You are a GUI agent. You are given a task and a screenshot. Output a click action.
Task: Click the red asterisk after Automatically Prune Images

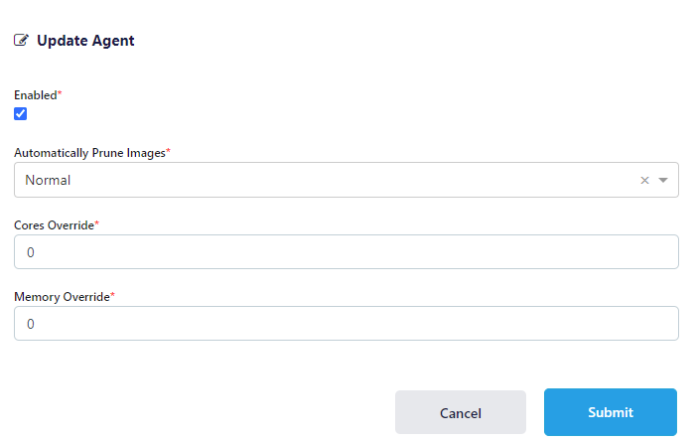tap(168, 152)
